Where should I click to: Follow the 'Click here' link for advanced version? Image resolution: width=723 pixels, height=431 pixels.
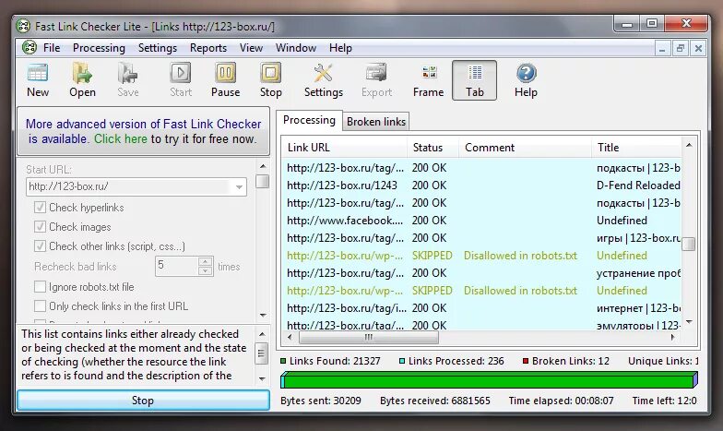click(x=120, y=138)
